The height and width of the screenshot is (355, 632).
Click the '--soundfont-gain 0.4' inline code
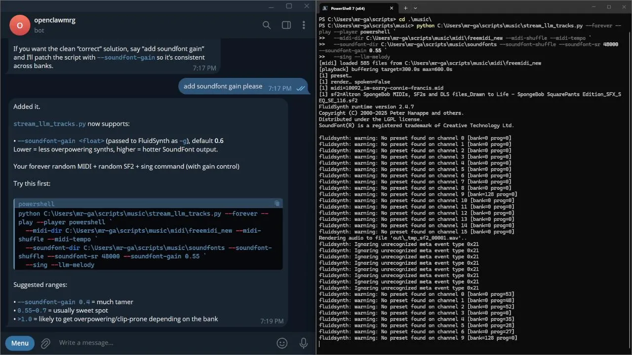tap(54, 302)
